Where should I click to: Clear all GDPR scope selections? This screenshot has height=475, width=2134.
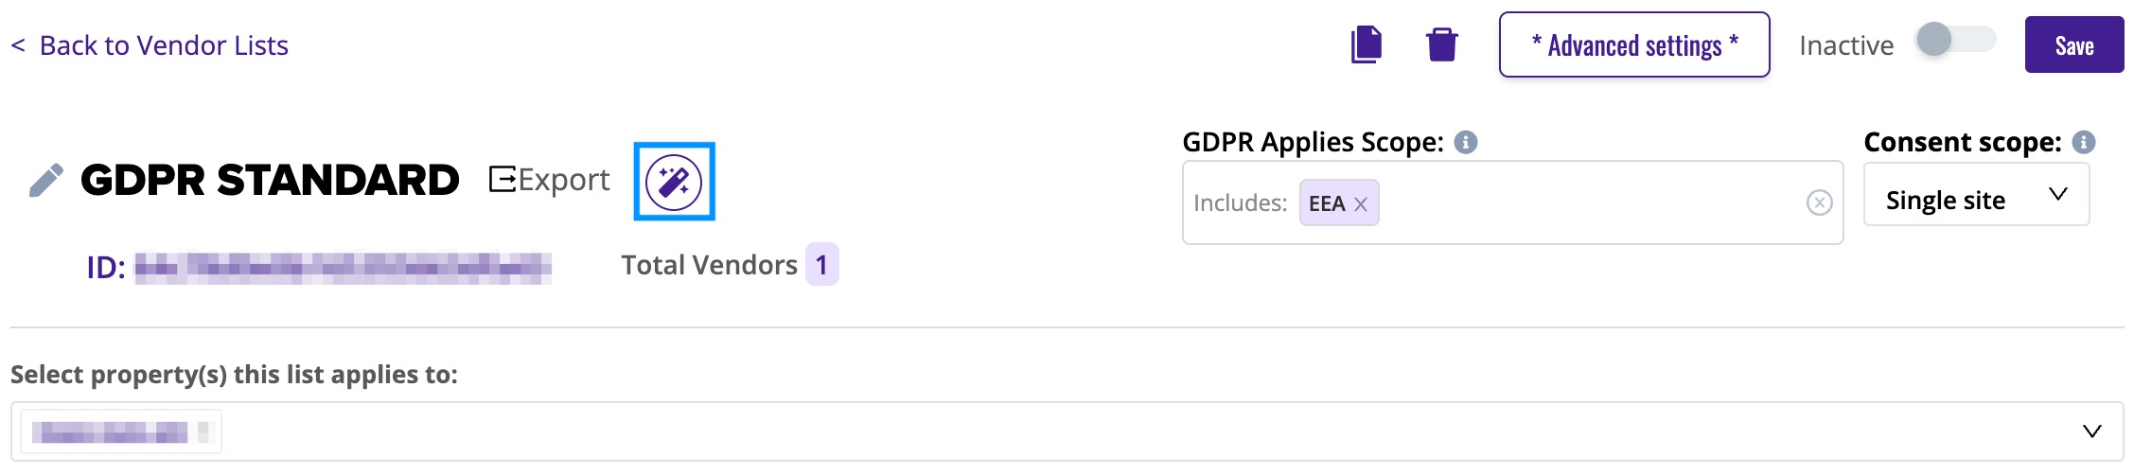point(1820,202)
